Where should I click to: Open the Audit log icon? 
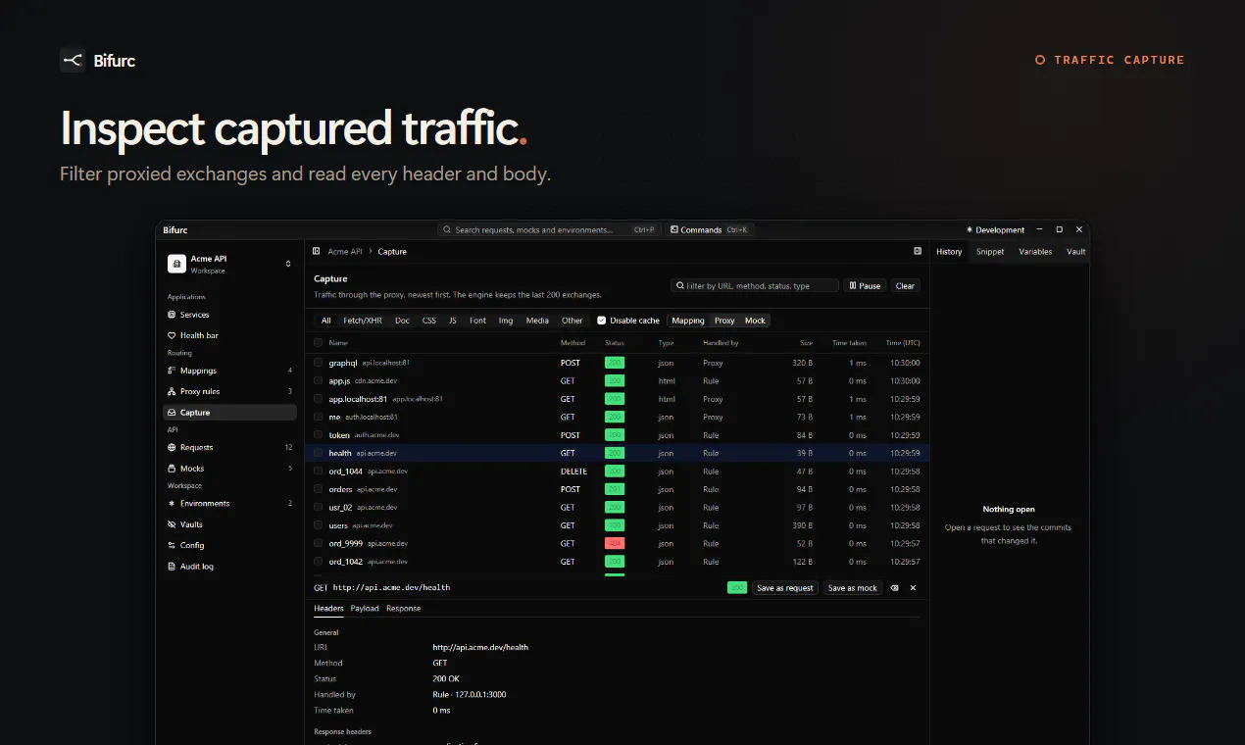pos(172,567)
